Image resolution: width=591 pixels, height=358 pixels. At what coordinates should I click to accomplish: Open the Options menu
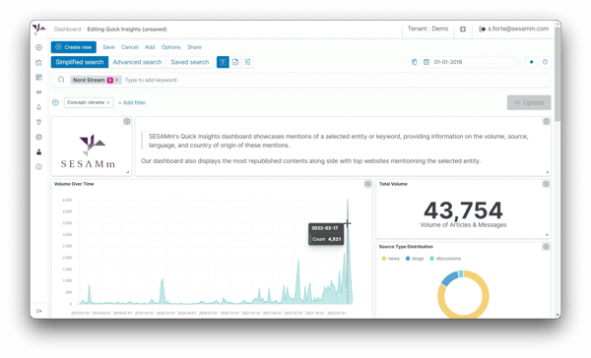[170, 47]
